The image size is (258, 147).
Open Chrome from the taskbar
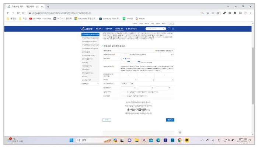180,140
